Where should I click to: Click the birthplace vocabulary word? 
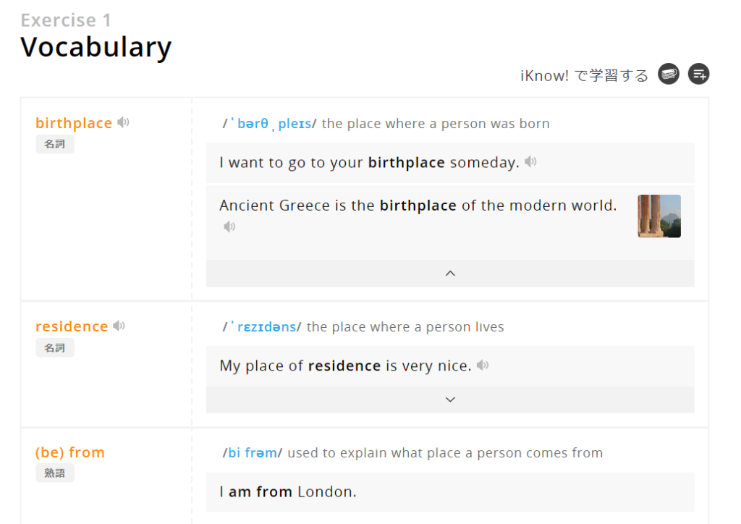[74, 123]
